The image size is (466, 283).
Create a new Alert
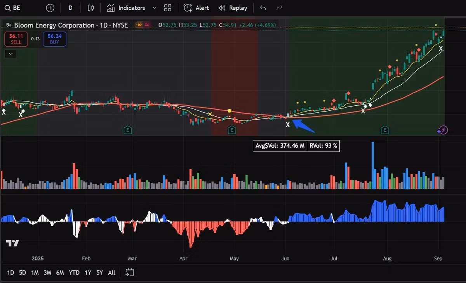(196, 8)
